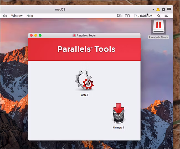Select the Parallels Tools disk on desktop
The width and height of the screenshot is (180, 149).
(158, 27)
